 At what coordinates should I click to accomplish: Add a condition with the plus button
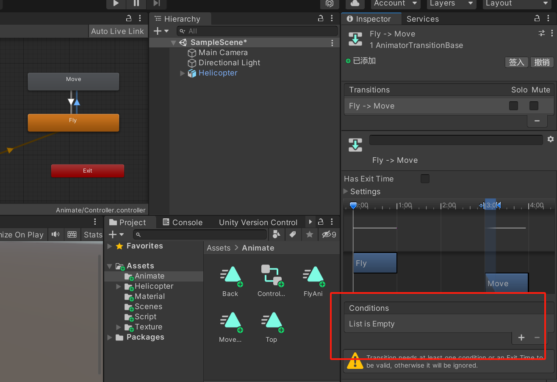click(521, 337)
